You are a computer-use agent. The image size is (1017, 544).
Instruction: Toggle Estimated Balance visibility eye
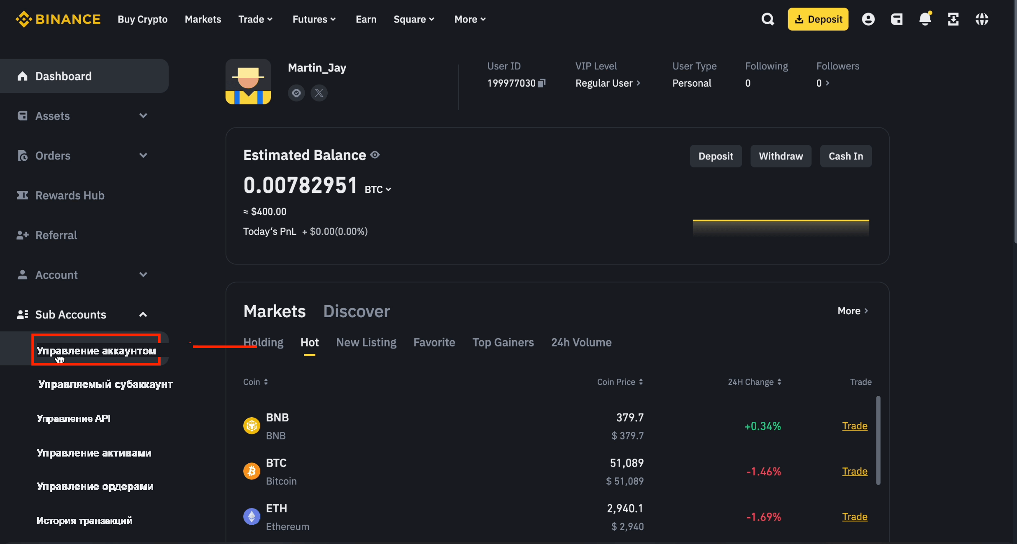coord(375,155)
